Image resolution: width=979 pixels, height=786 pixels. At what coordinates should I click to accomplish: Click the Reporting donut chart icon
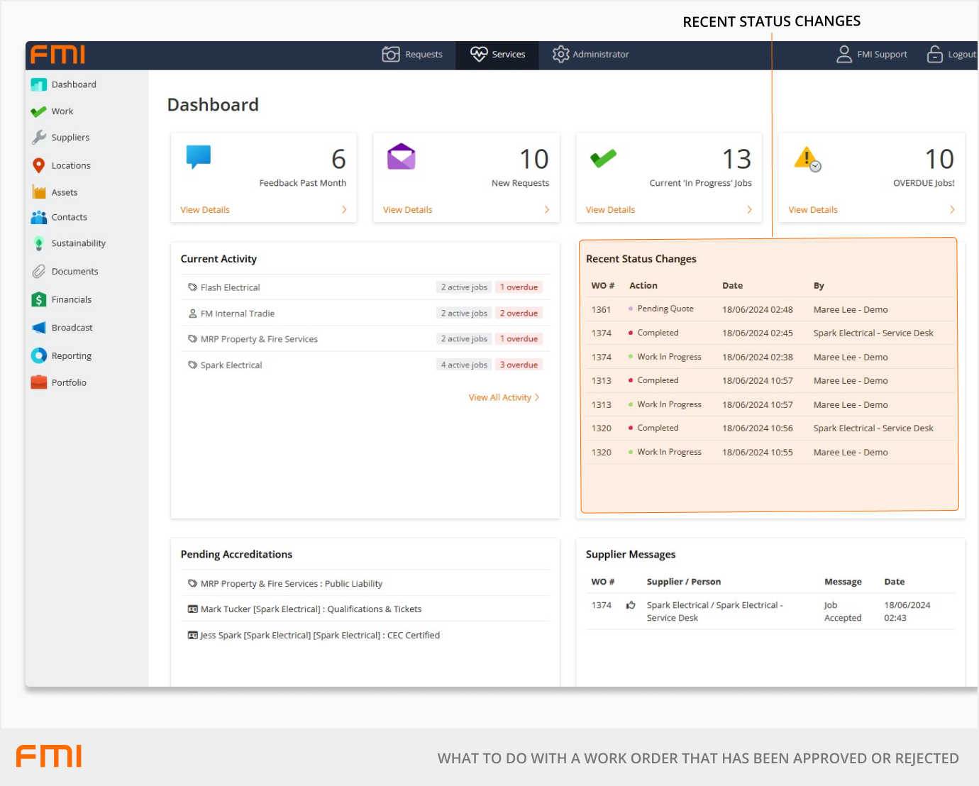(39, 355)
